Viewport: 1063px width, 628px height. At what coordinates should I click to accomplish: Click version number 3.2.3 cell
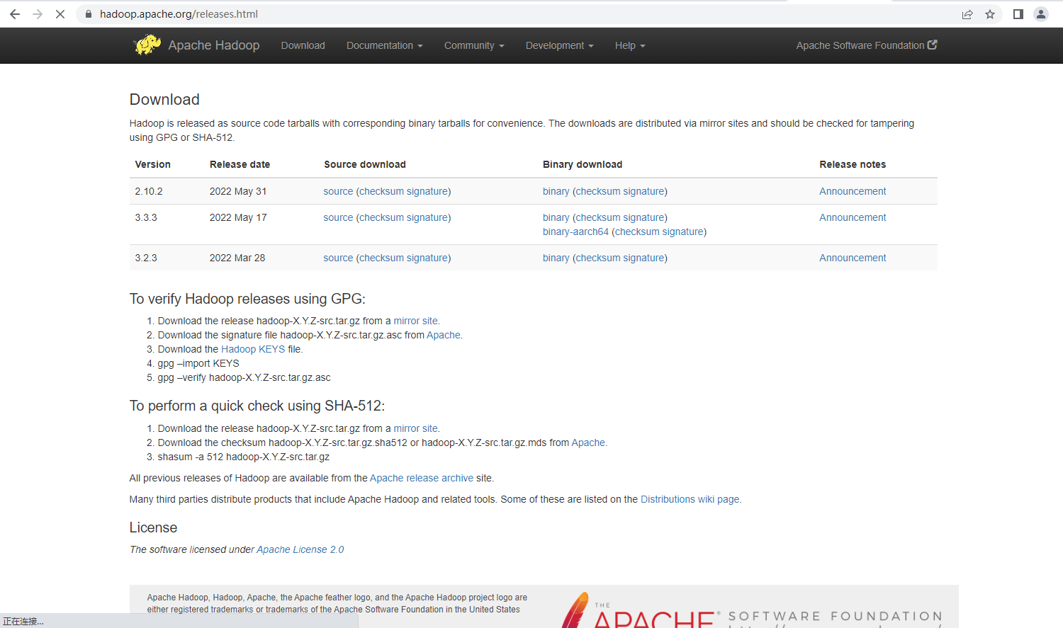coord(146,258)
